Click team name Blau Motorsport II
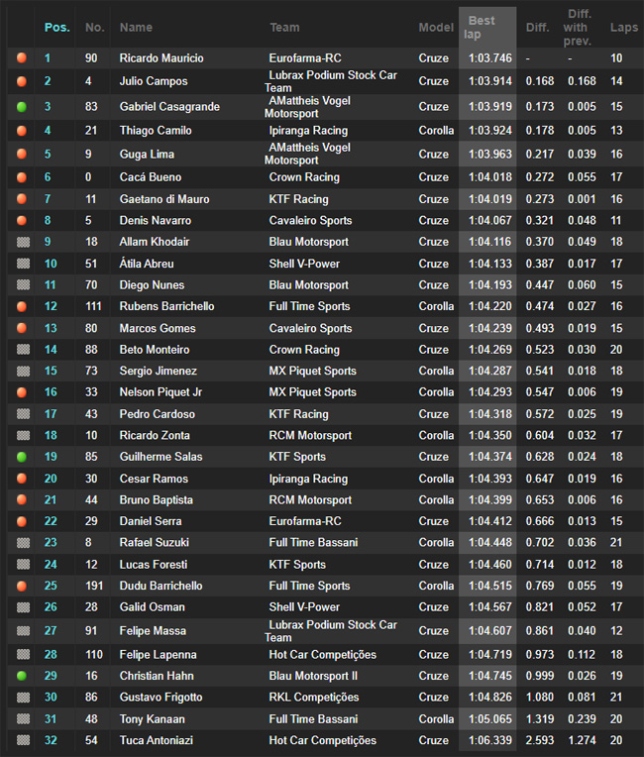The image size is (644, 757). tap(313, 677)
